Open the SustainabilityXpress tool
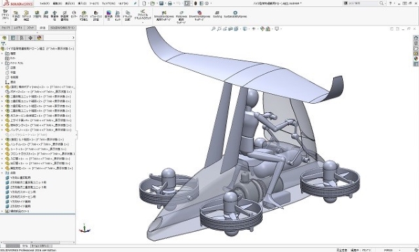 click(x=235, y=15)
